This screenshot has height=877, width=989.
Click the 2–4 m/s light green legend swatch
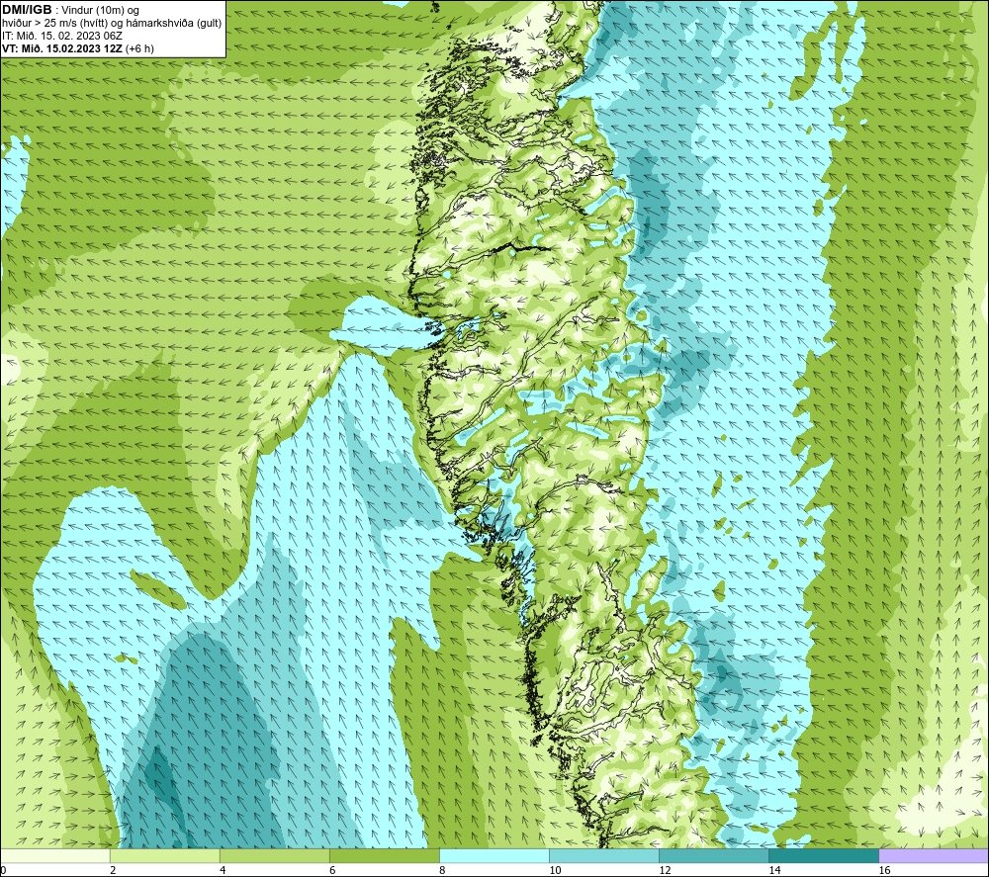tap(164, 855)
